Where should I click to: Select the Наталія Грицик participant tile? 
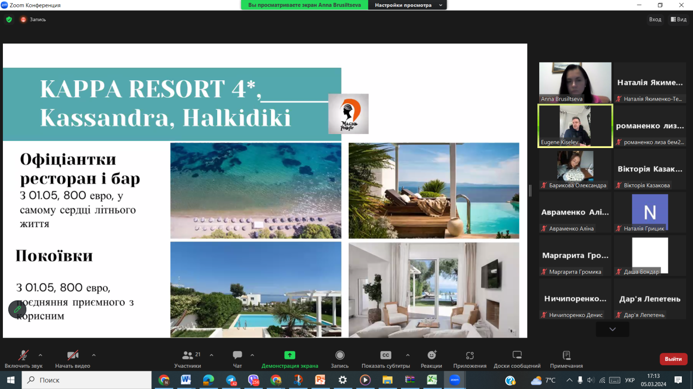650,212
